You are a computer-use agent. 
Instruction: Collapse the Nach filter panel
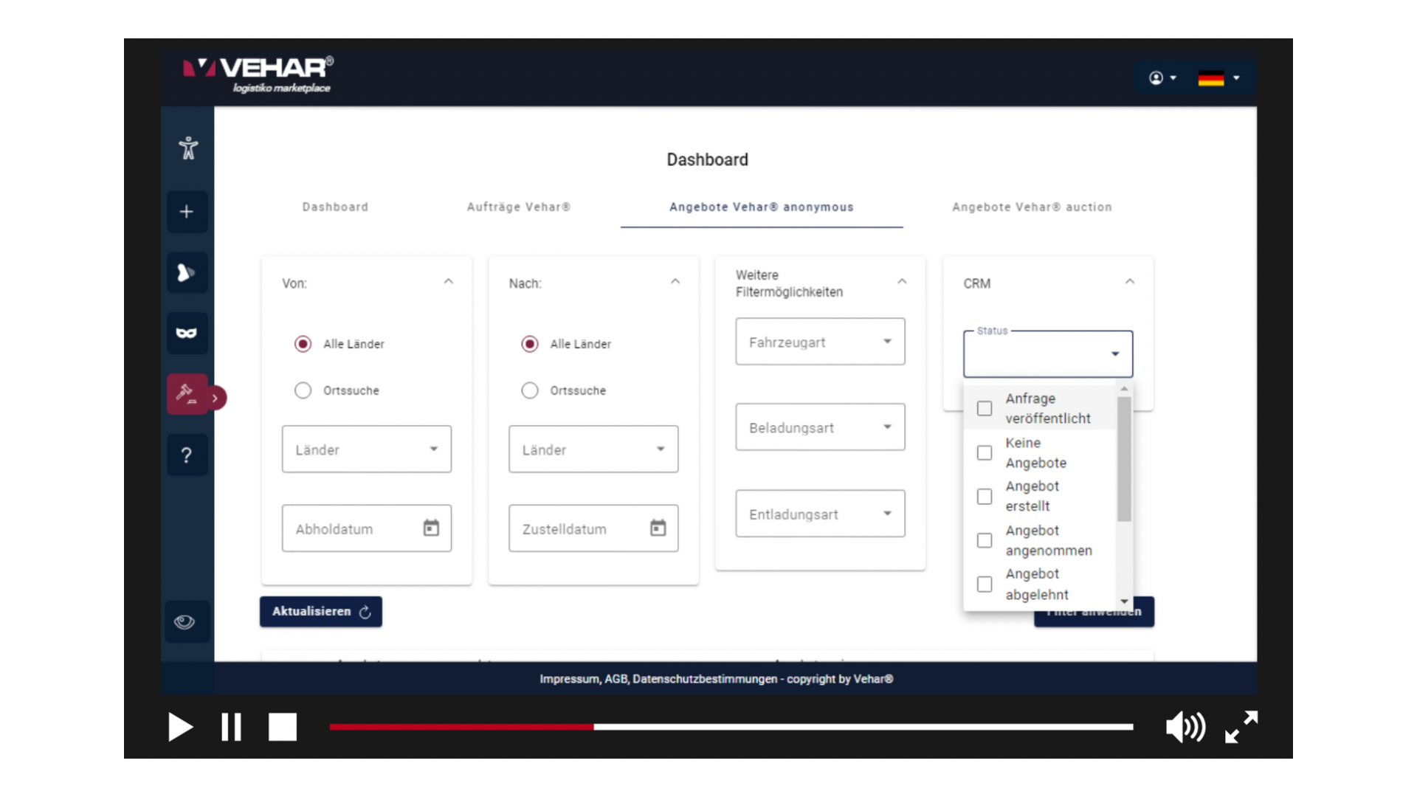675,282
